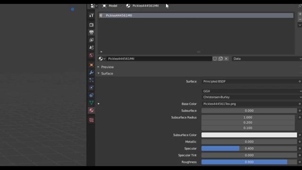
Task: Open the World properties tab
Action: (91, 55)
